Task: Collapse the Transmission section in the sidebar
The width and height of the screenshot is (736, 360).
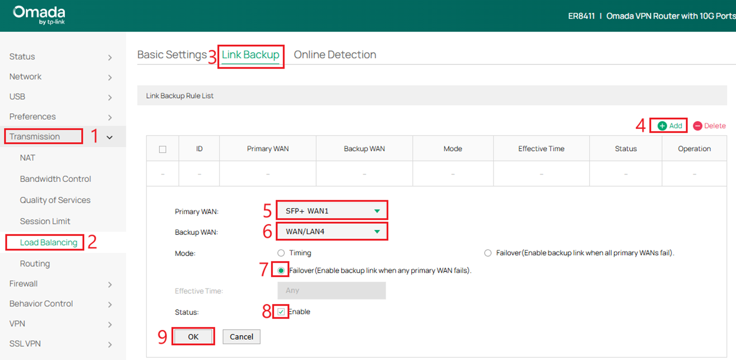Action: click(x=109, y=137)
